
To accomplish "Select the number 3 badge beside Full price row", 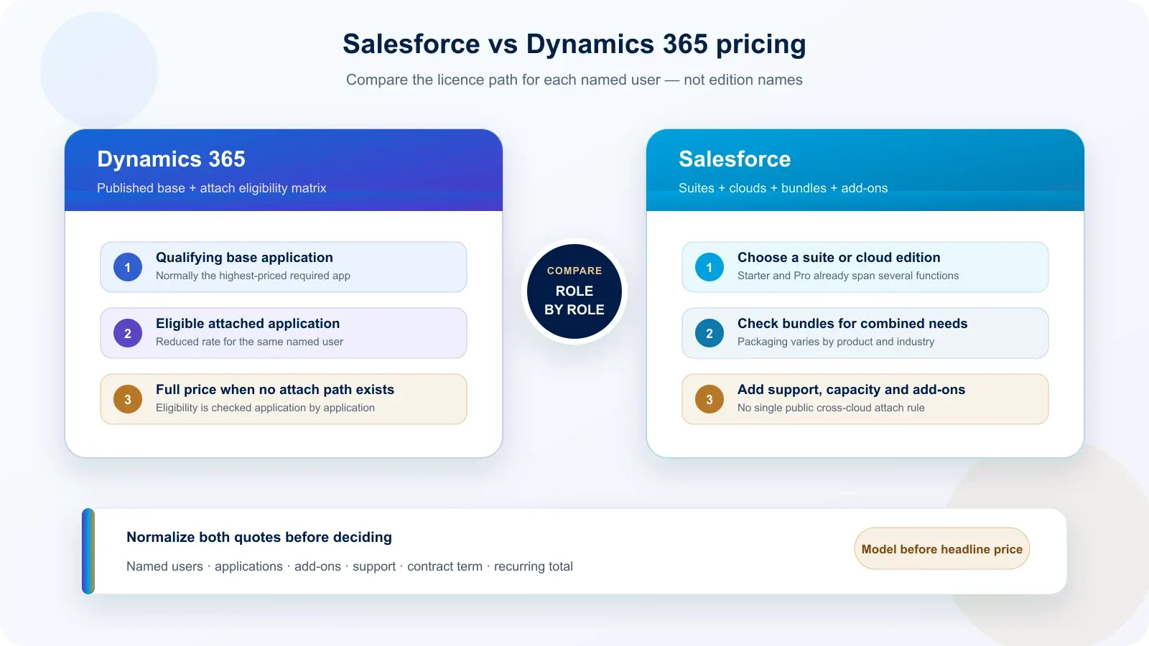I will pyautogui.click(x=128, y=399).
